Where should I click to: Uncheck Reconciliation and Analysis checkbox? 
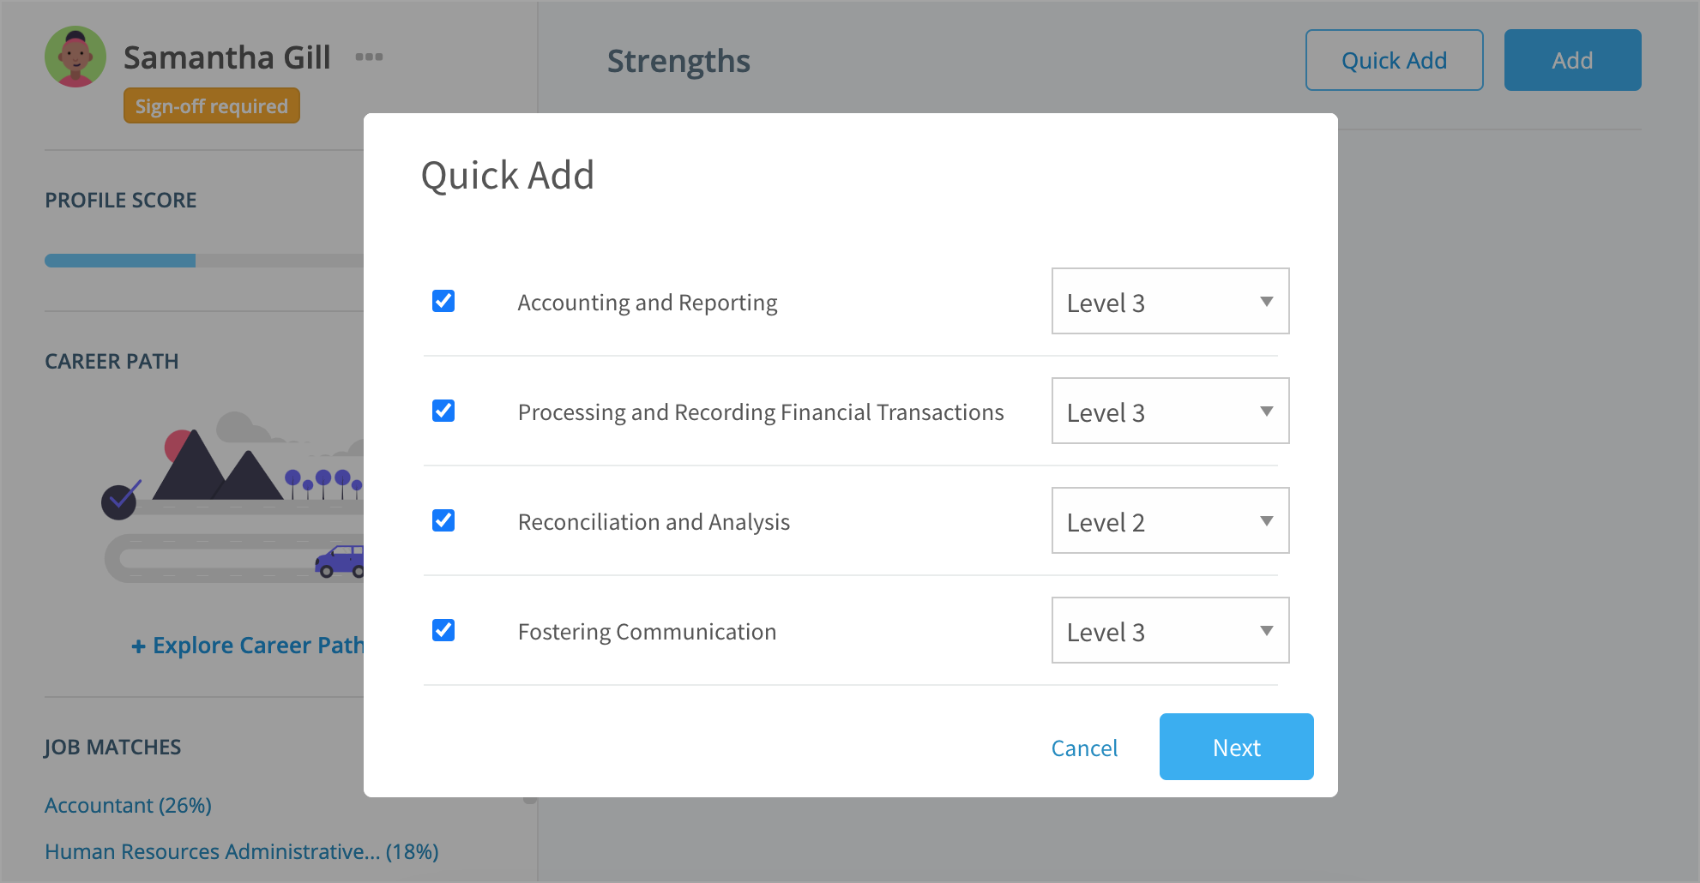click(x=443, y=521)
